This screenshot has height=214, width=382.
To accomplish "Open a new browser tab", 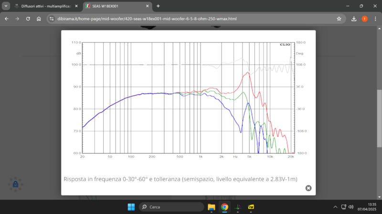I will [158, 6].
